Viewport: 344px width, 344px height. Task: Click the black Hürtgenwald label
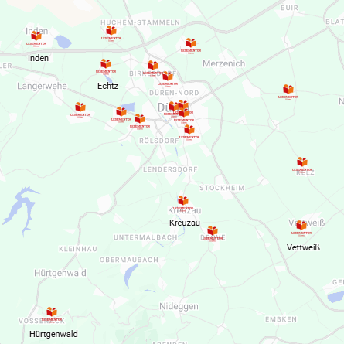53,334
